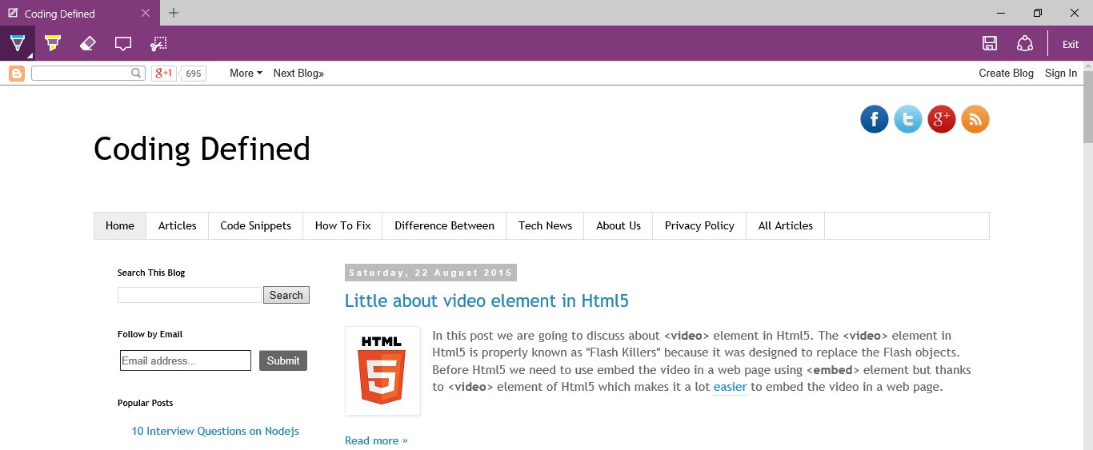
Task: Click Create Blog link
Action: point(1006,73)
